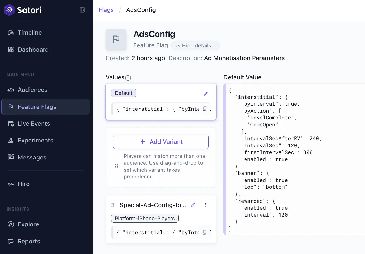365x254 pixels.
Task: Edit the Default value with pencil icon
Action: tap(206, 93)
